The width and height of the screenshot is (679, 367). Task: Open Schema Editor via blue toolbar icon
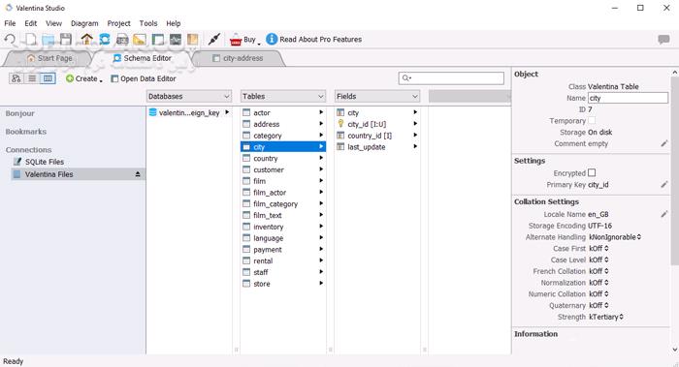pyautogui.click(x=105, y=40)
